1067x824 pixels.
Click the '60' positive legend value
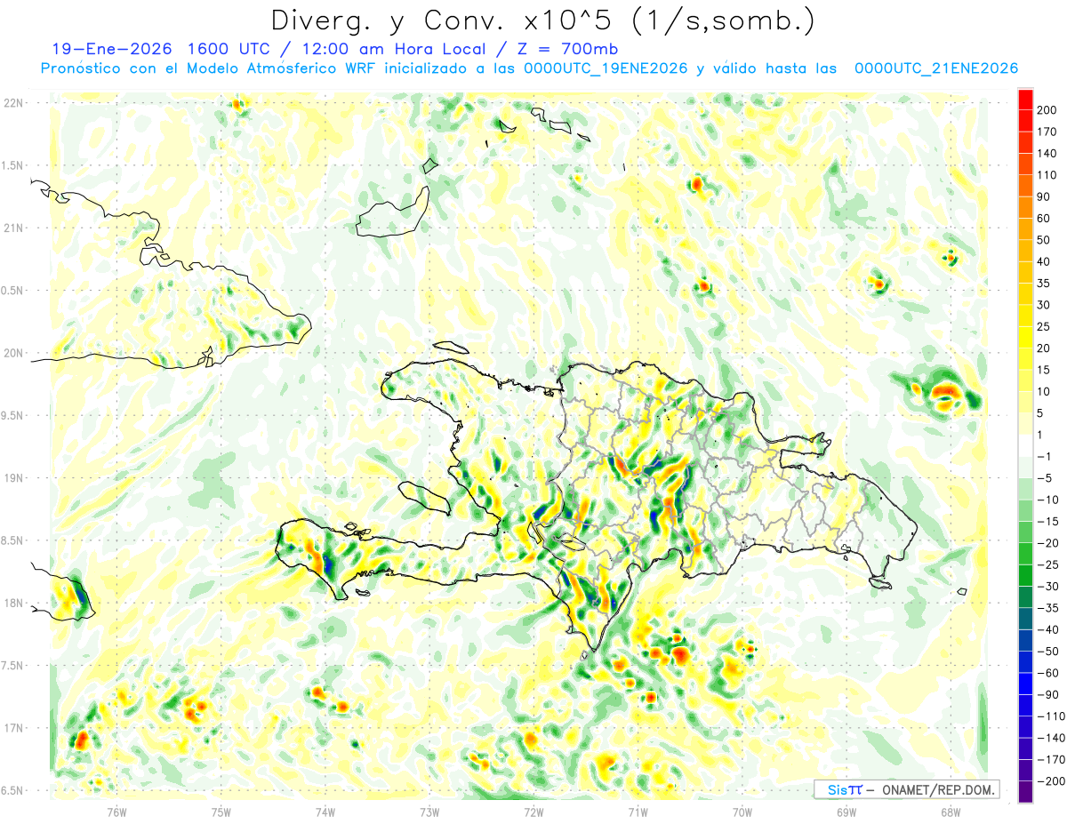[1044, 218]
